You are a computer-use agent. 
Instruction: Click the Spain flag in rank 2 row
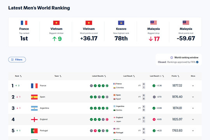34,97
